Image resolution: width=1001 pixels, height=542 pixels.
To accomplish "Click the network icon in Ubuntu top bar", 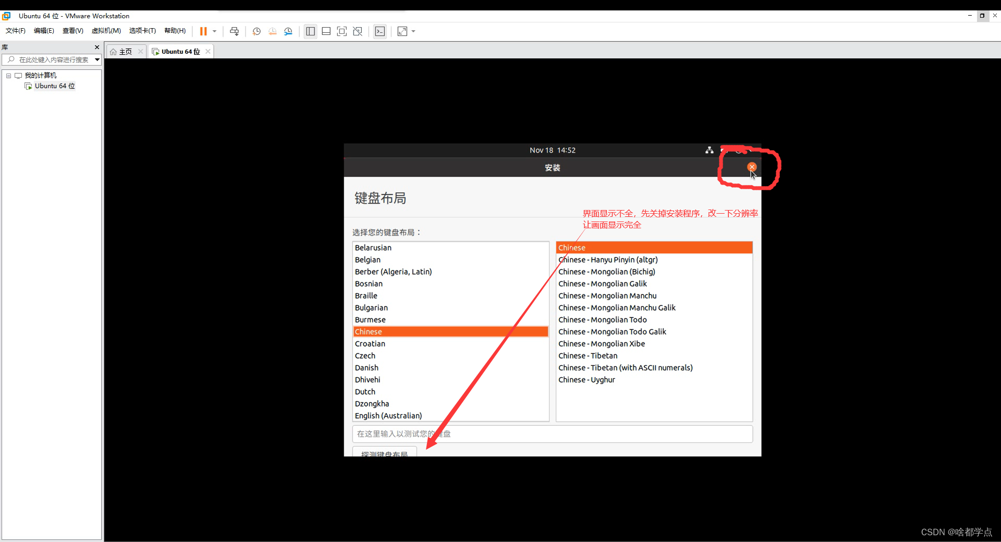I will pyautogui.click(x=709, y=150).
